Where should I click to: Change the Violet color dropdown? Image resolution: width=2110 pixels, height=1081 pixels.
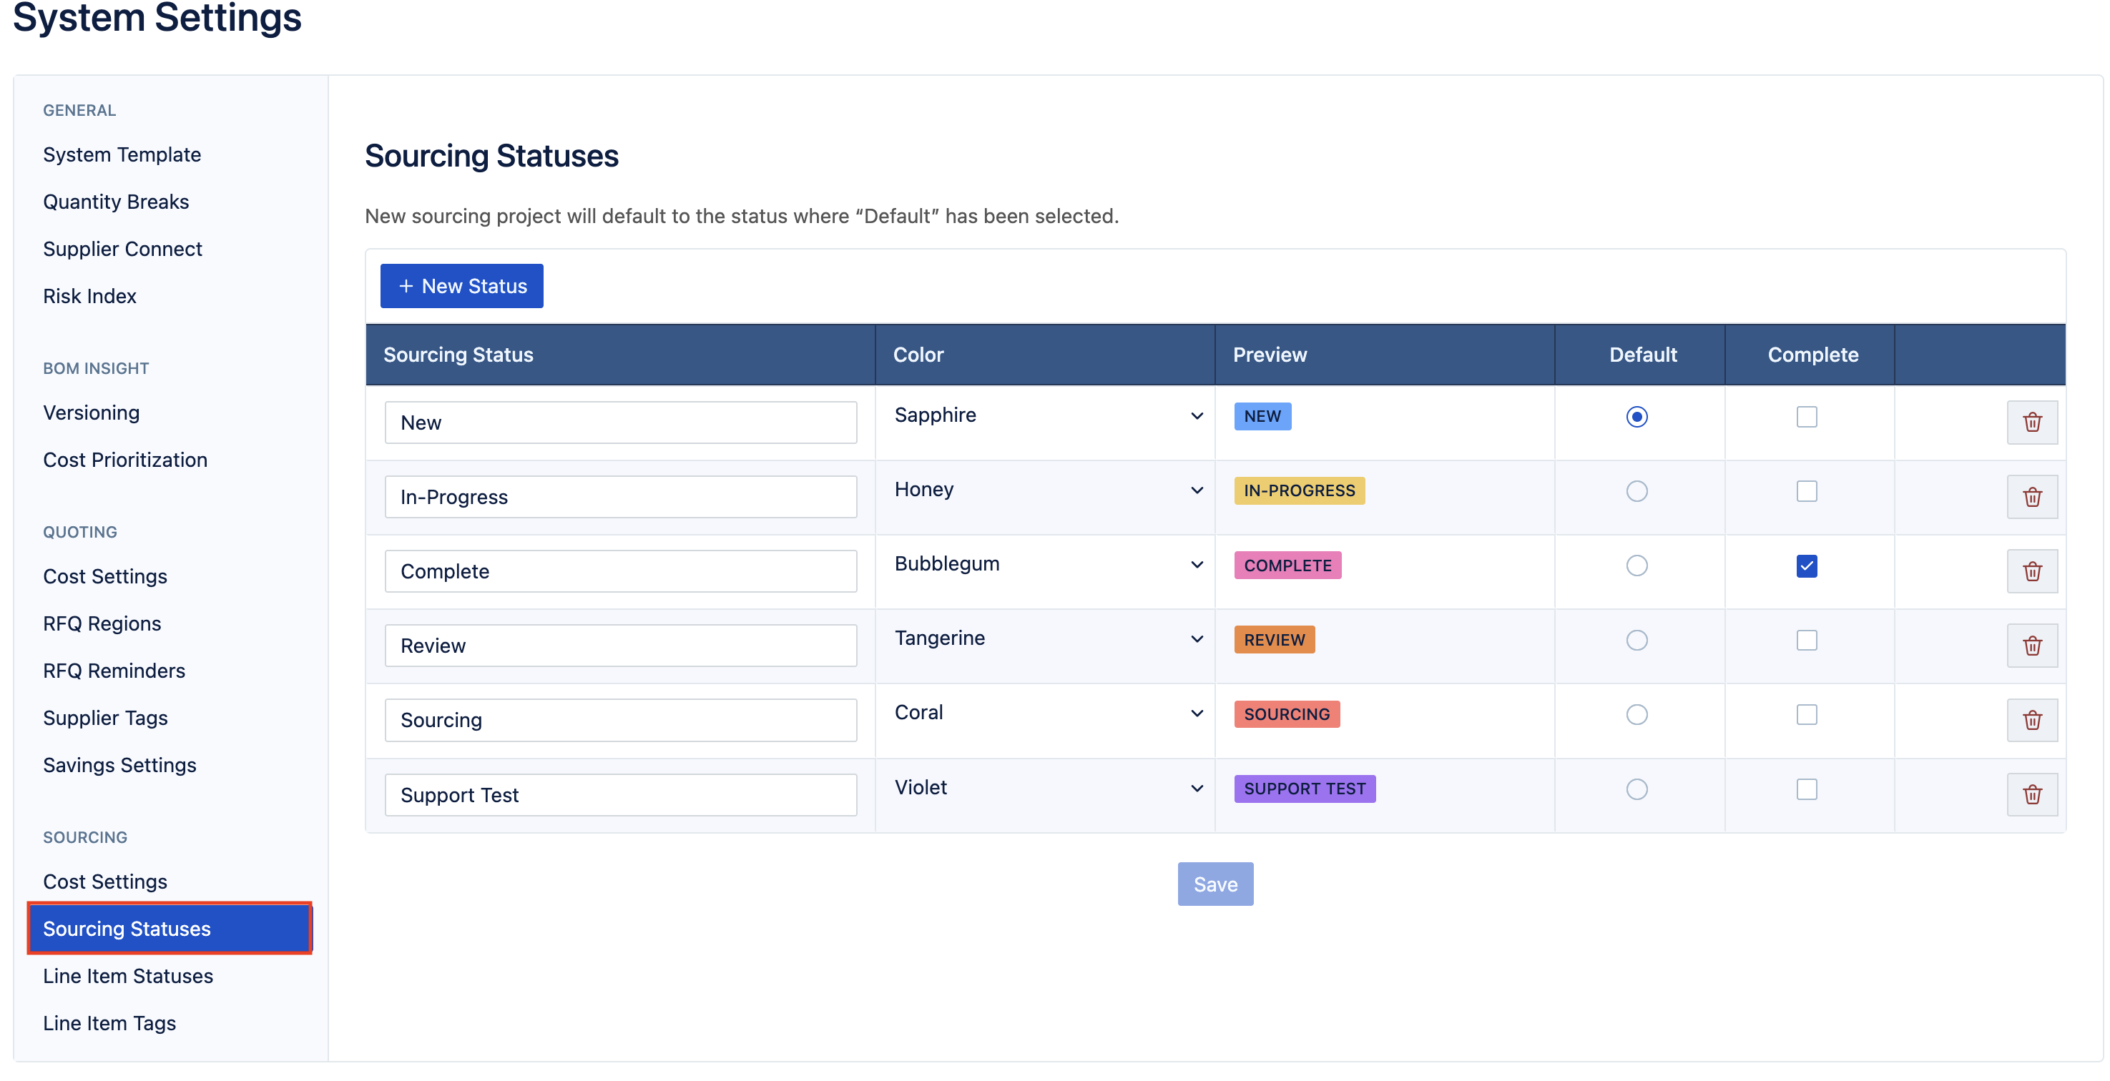1047,788
